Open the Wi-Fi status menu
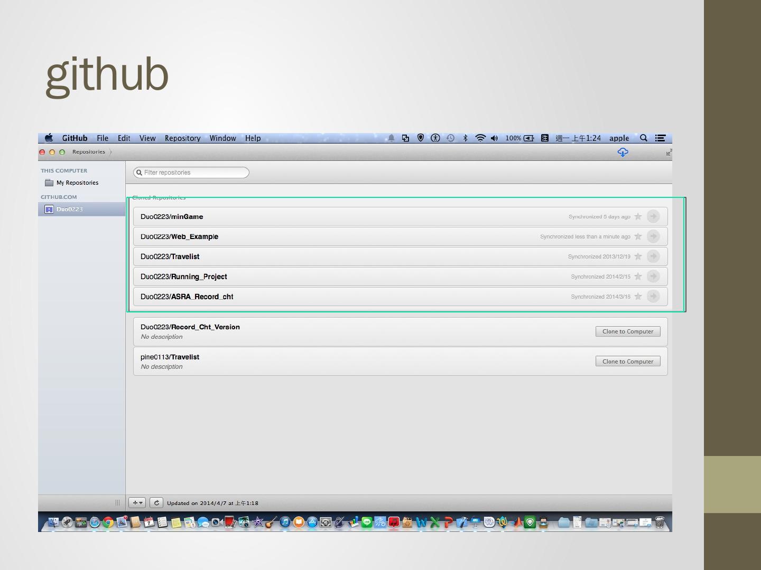761x570 pixels. click(480, 138)
